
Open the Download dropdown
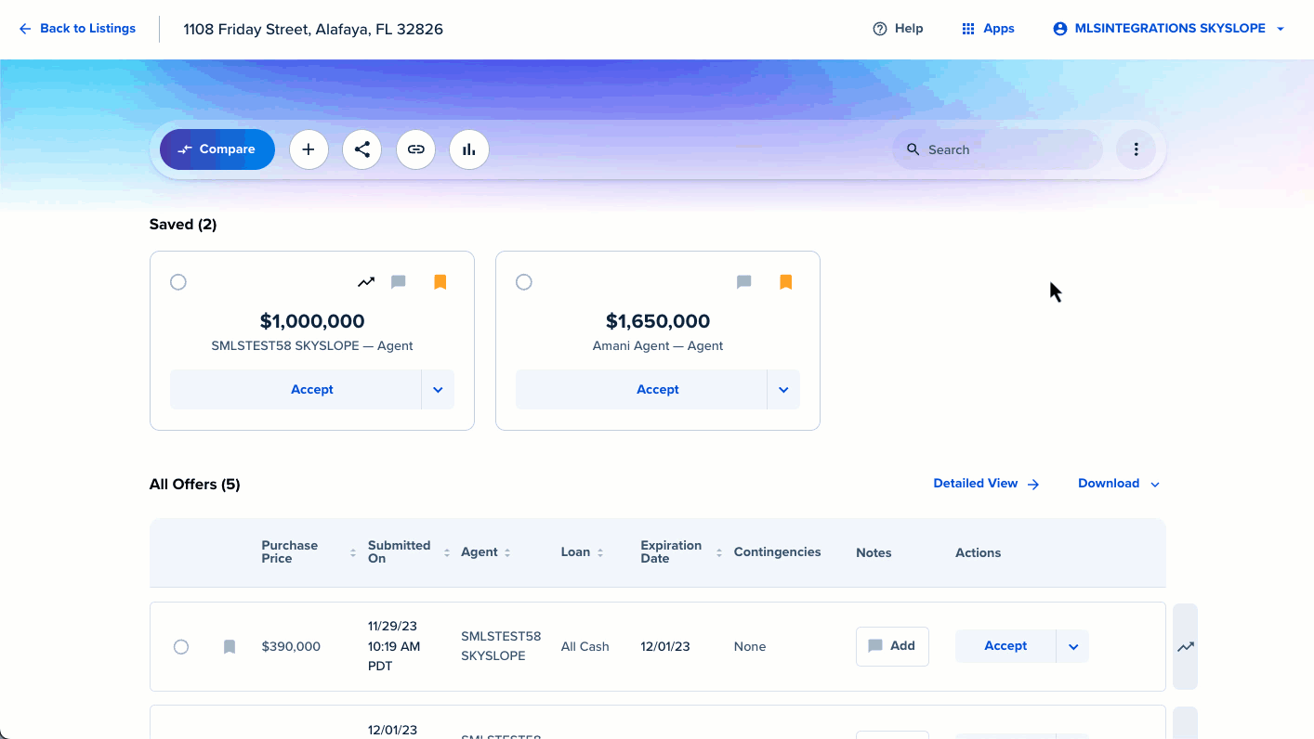click(x=1119, y=484)
